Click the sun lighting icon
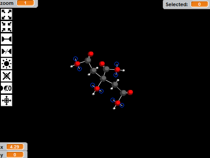 click(7, 64)
